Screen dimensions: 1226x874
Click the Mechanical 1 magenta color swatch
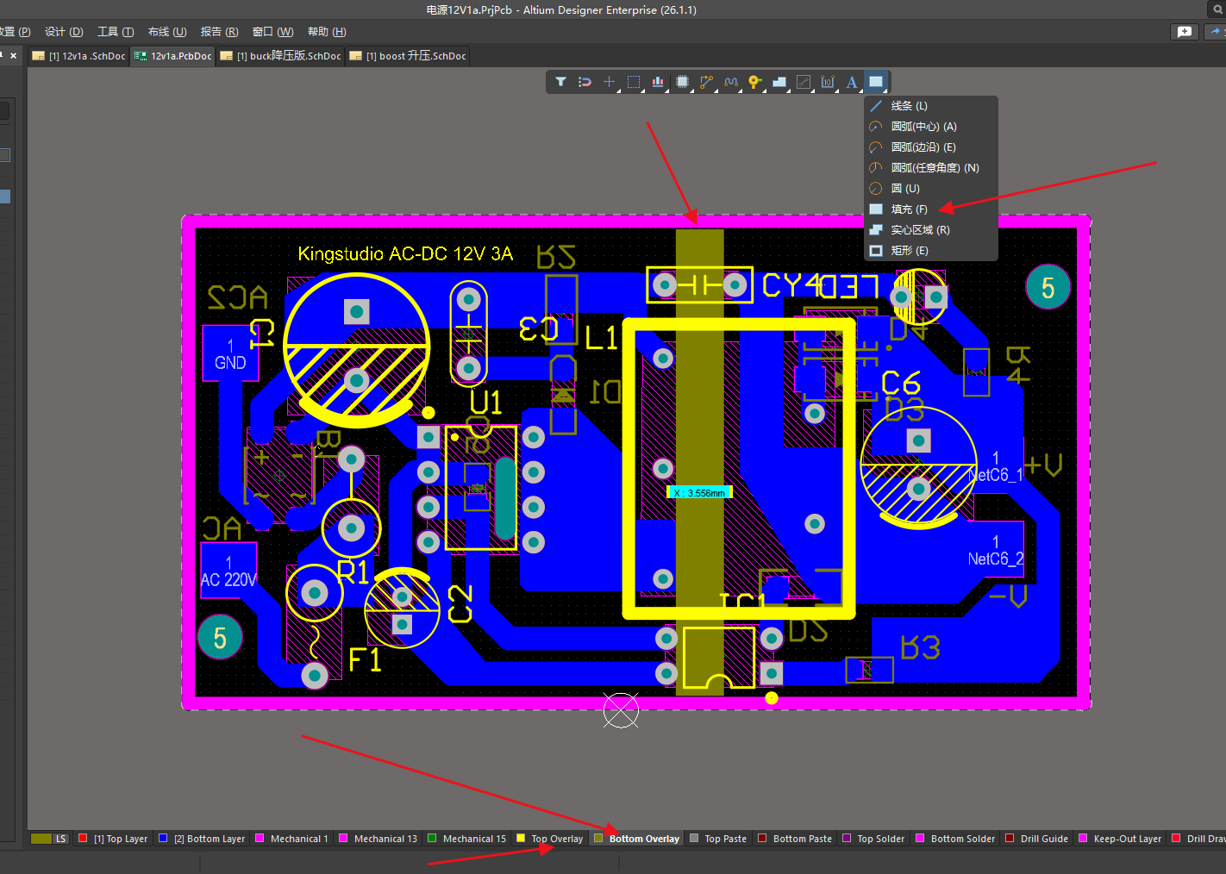click(x=260, y=838)
